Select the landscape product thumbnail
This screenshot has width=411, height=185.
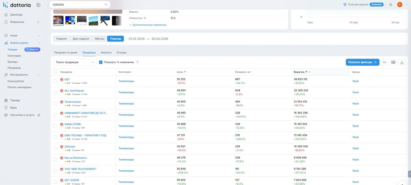94,21
